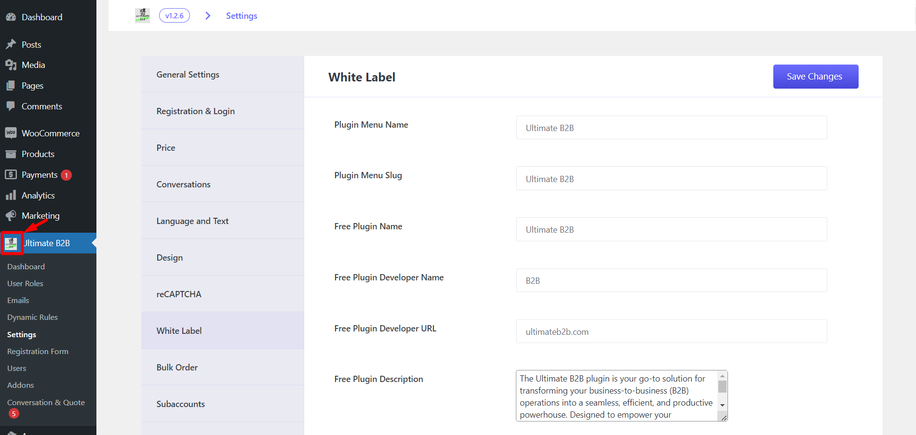The image size is (916, 435).
Task: Click the v1.2.6 version badge
Action: [x=175, y=15]
